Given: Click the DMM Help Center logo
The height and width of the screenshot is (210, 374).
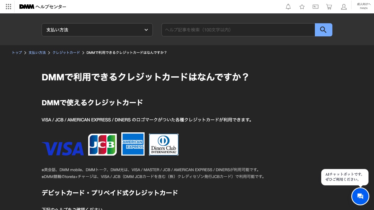Looking at the screenshot, I should point(43,7).
